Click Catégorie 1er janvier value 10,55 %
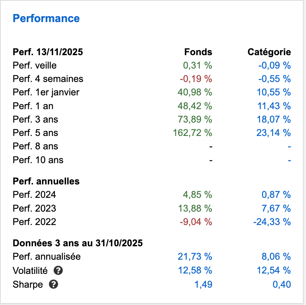The height and width of the screenshot is (305, 306). [273, 92]
